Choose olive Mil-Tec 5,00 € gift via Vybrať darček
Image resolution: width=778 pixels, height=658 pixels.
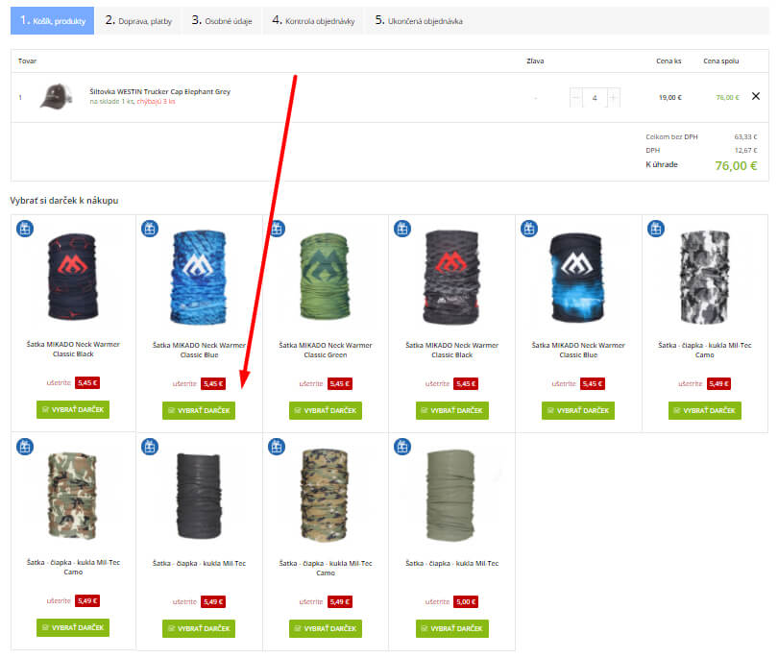pyautogui.click(x=452, y=628)
